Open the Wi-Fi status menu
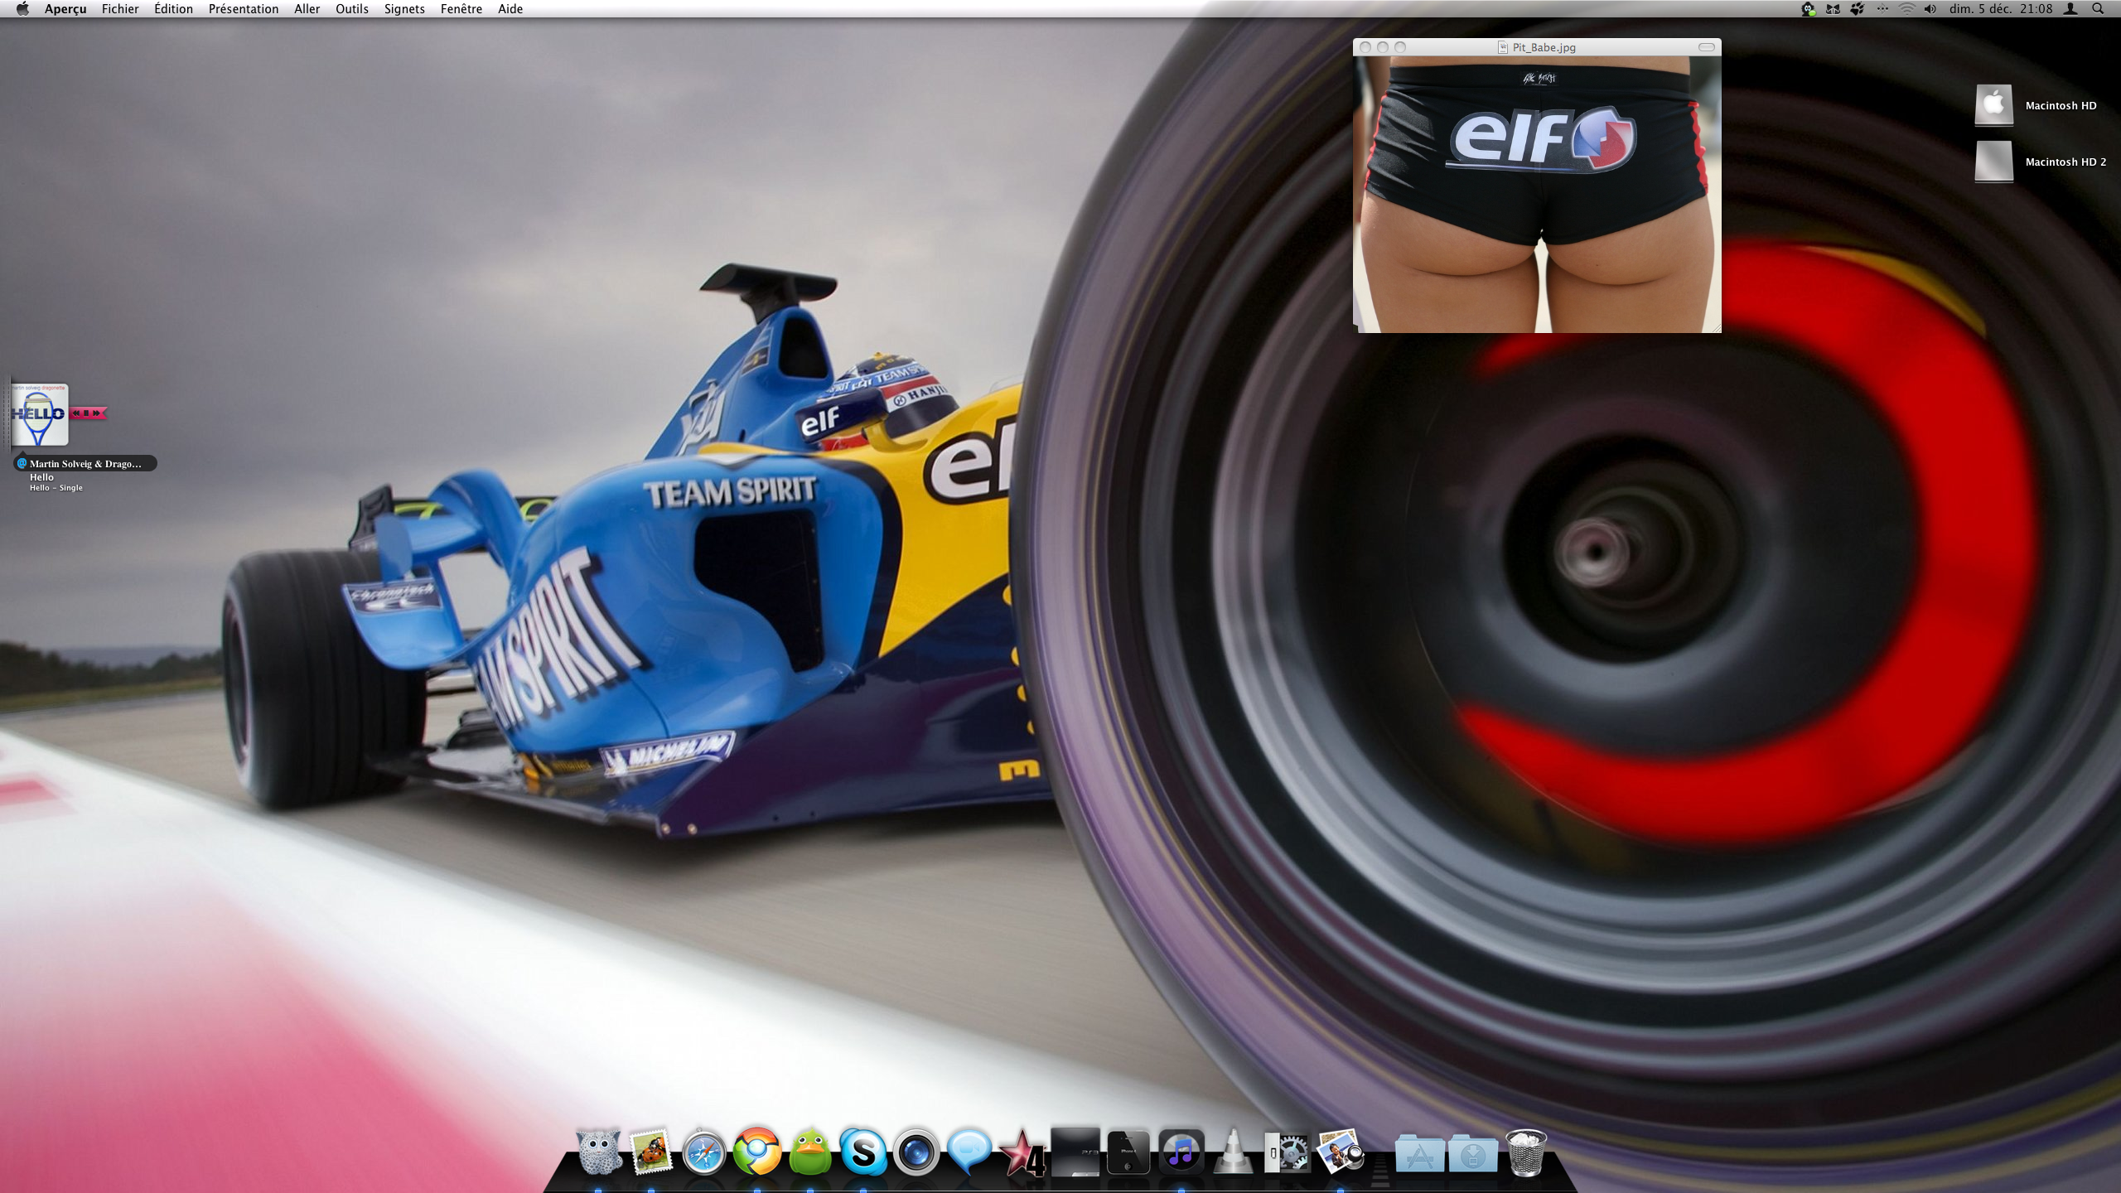This screenshot has height=1193, width=2121. (1907, 9)
